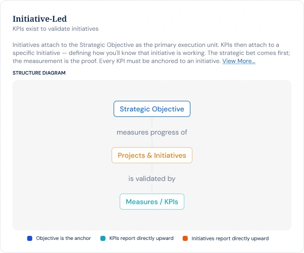
Task: Select the Measures / KPIs node
Action: pyautogui.click(x=152, y=202)
